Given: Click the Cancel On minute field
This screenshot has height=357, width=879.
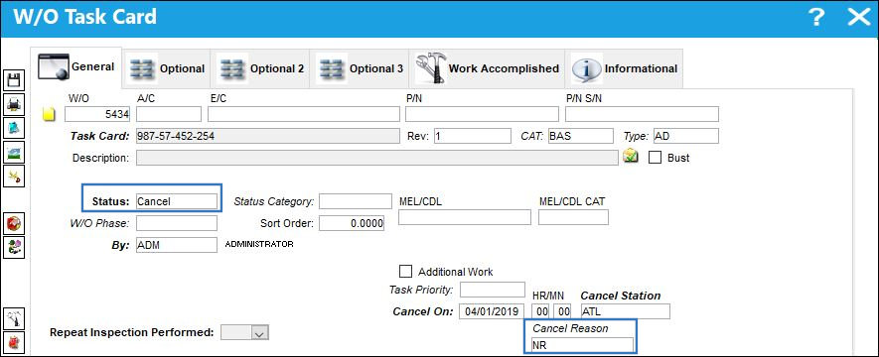Looking at the screenshot, I should pyautogui.click(x=562, y=311).
